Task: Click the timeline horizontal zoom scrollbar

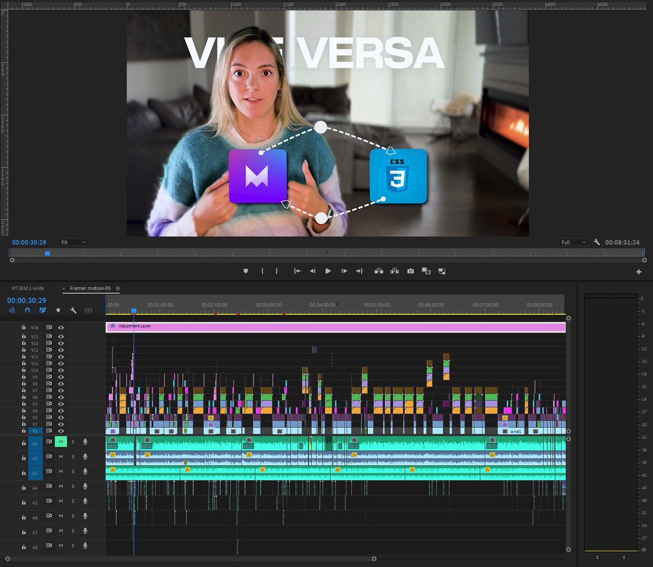Action: point(190,558)
